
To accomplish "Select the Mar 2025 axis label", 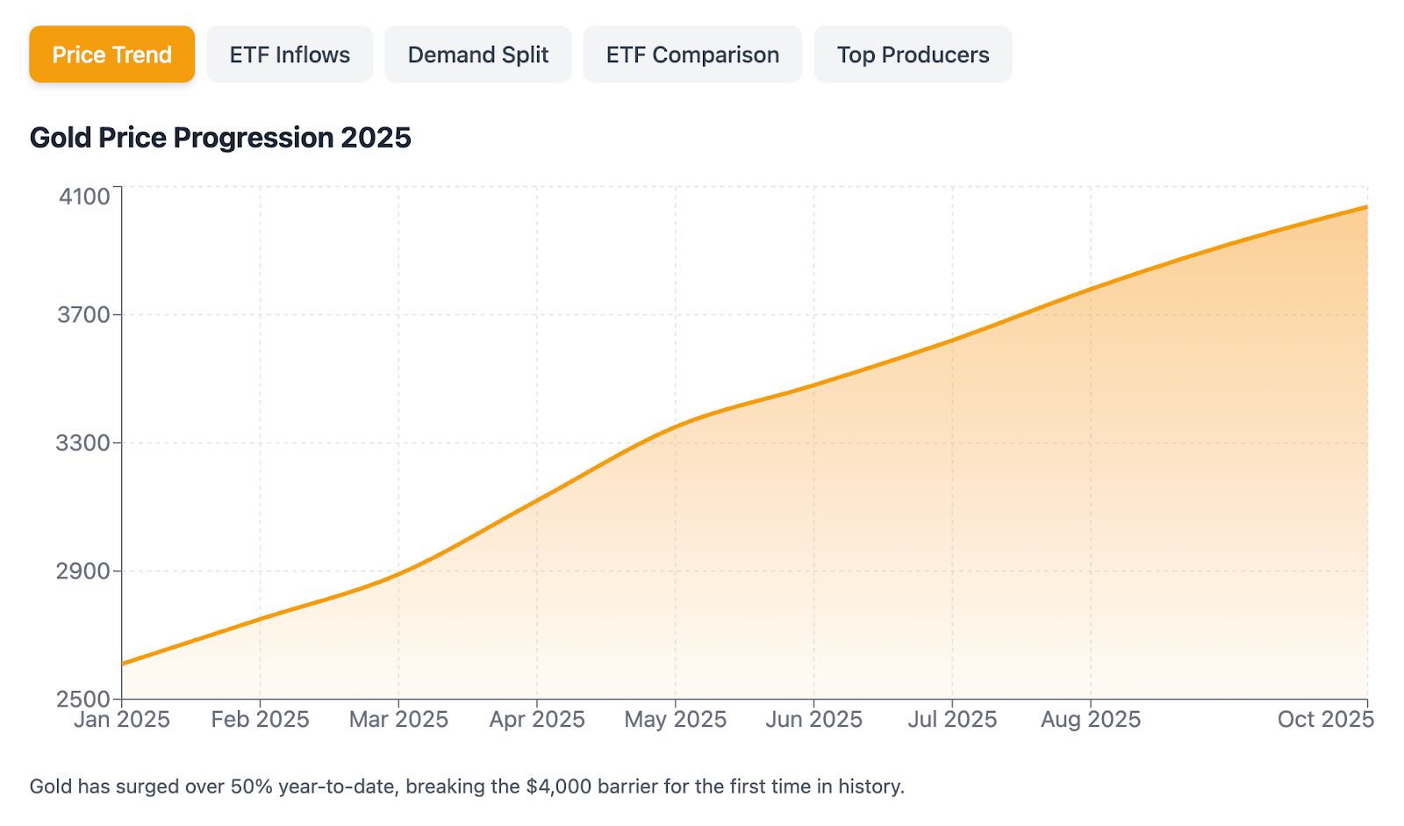I will (x=398, y=720).
